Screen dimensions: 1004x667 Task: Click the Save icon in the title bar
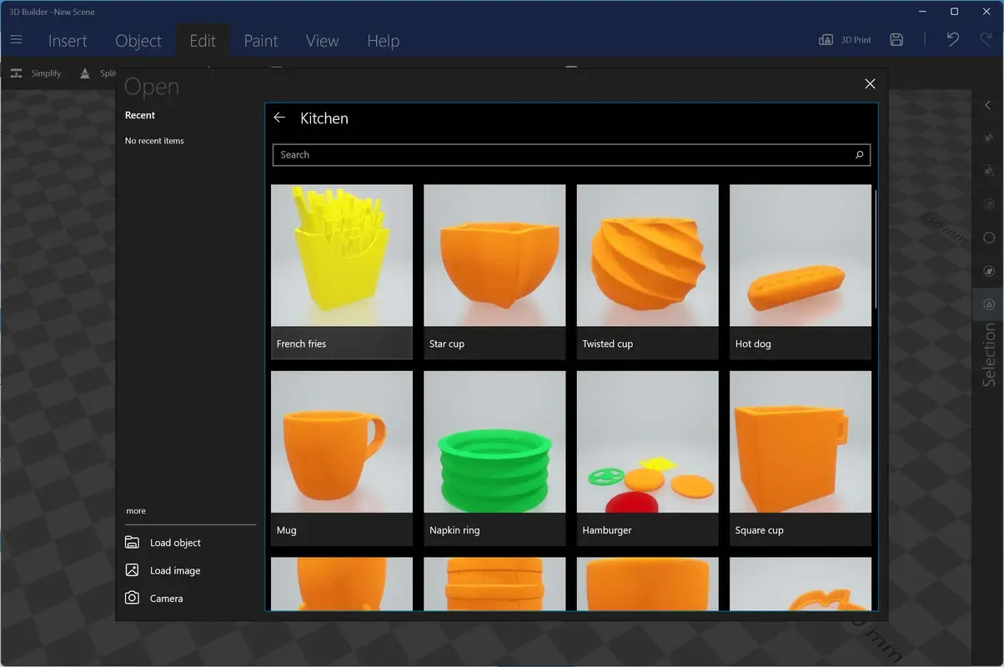pyautogui.click(x=896, y=39)
